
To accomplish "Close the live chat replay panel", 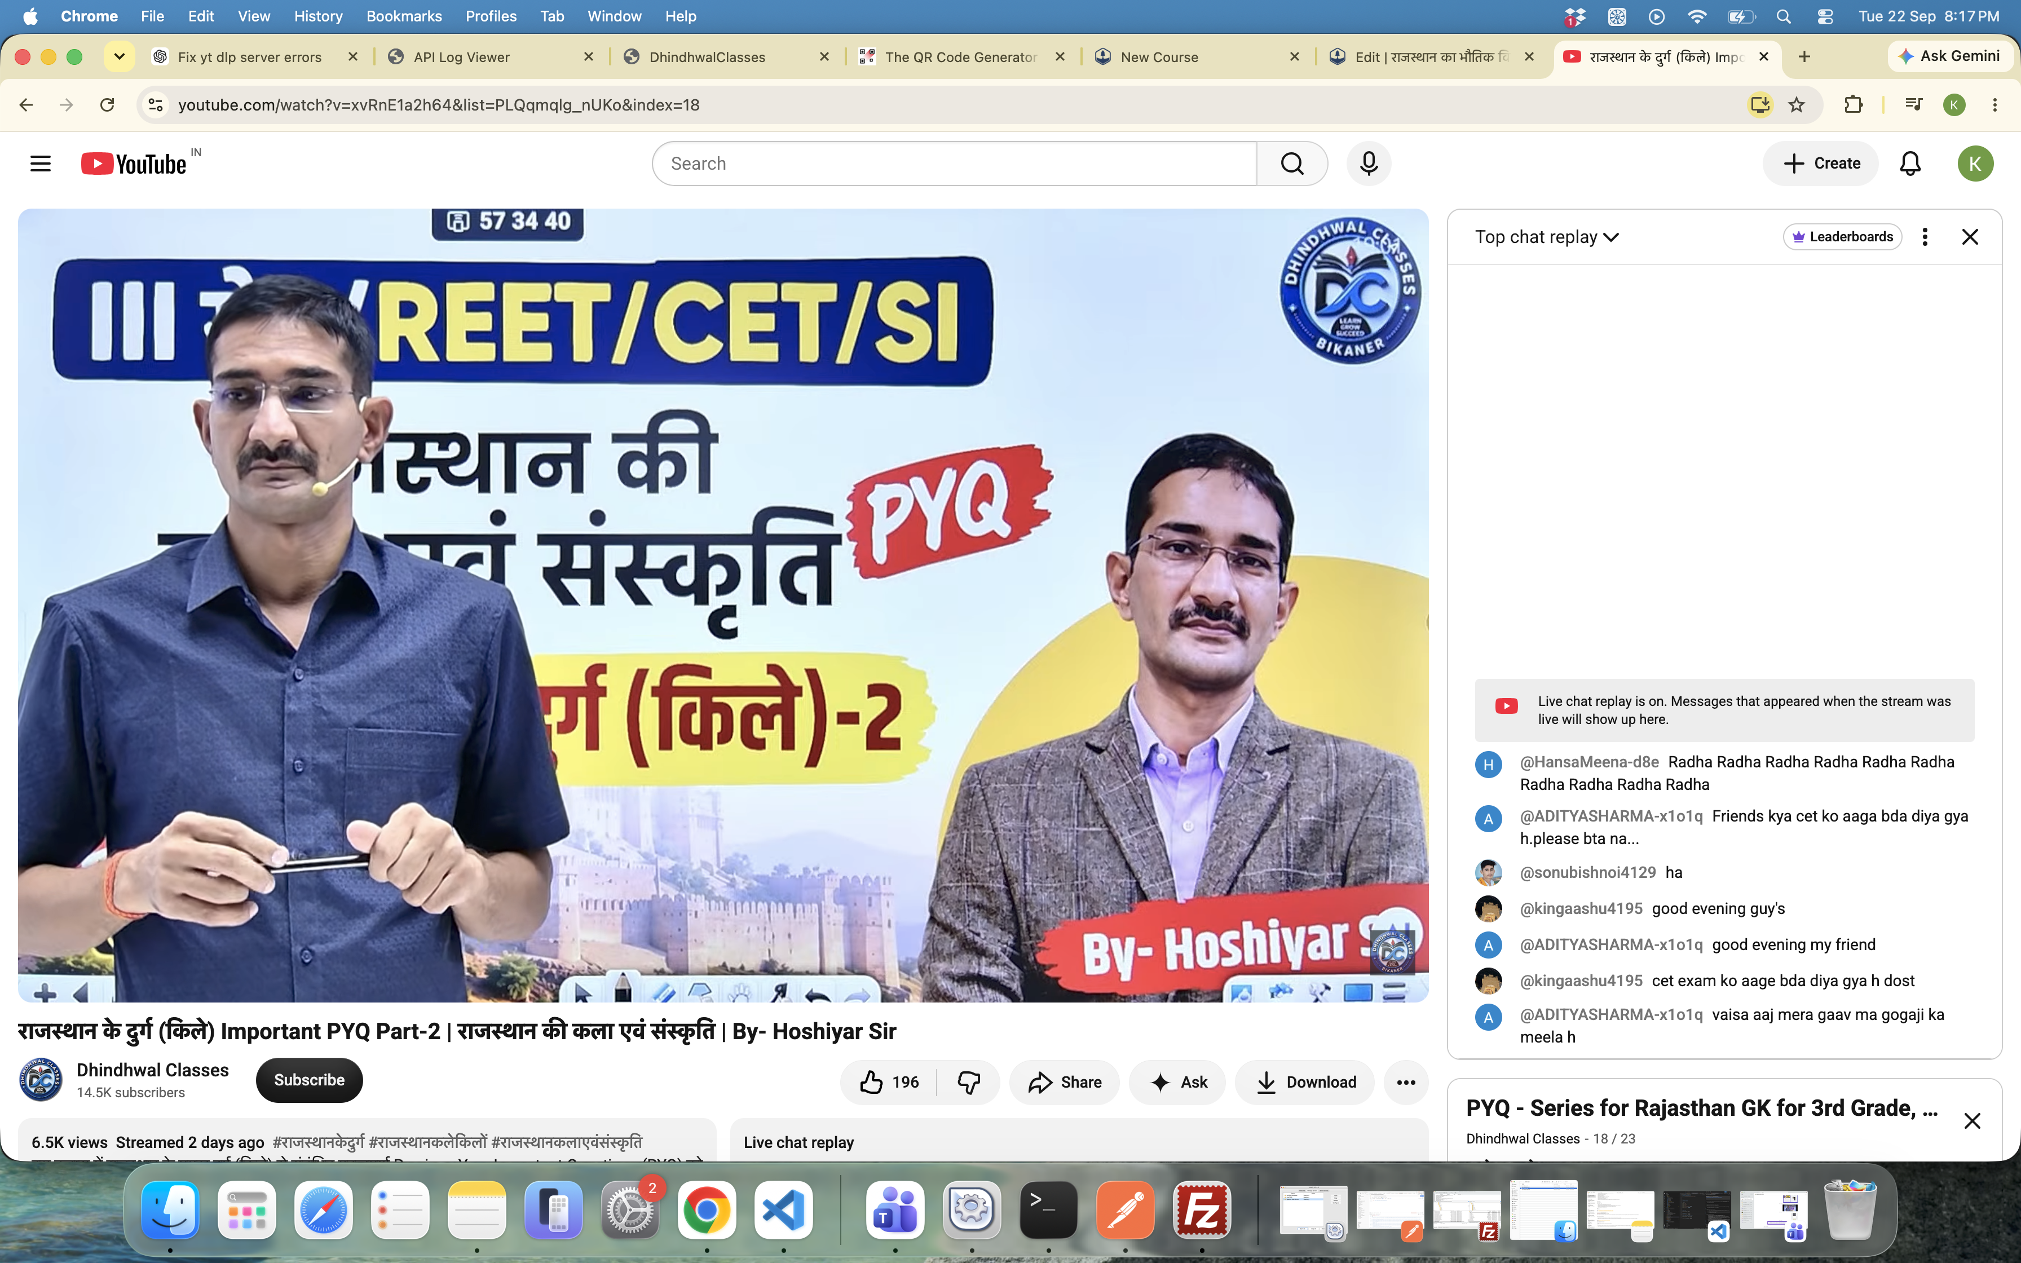I will [x=1970, y=237].
